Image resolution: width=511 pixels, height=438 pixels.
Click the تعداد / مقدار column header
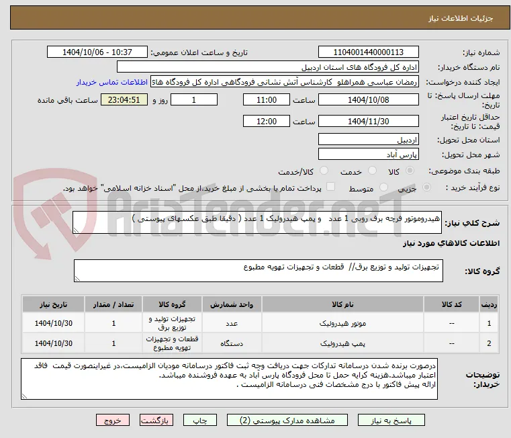[x=113, y=304]
